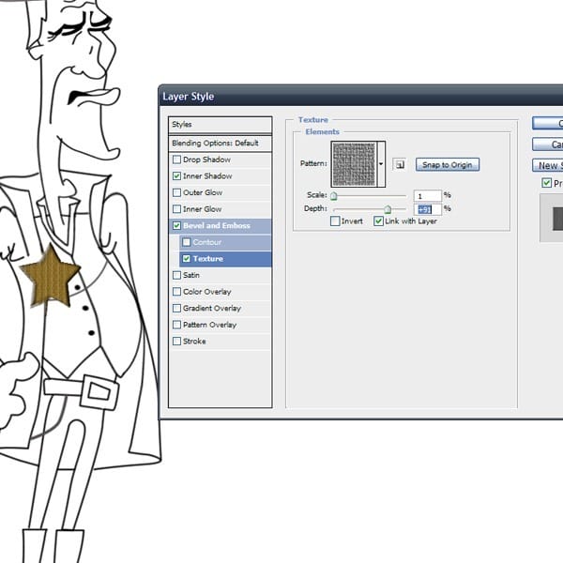Uncheck the Texture checkbox
Image resolution: width=563 pixels, height=563 pixels.
click(x=187, y=259)
